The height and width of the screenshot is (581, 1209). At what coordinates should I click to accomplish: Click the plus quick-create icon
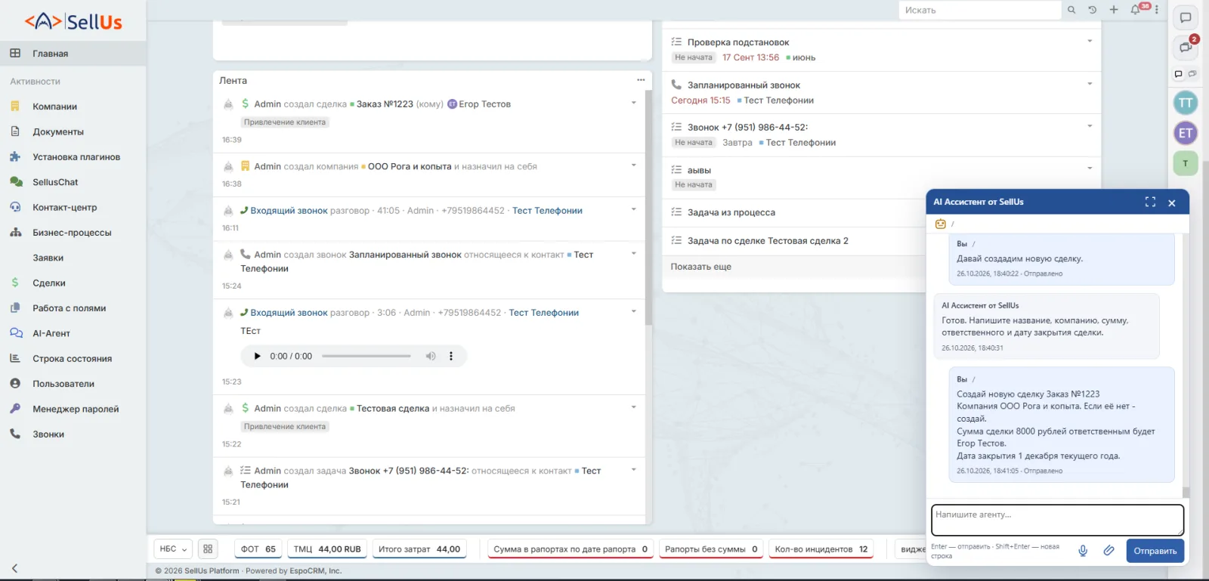click(1113, 10)
